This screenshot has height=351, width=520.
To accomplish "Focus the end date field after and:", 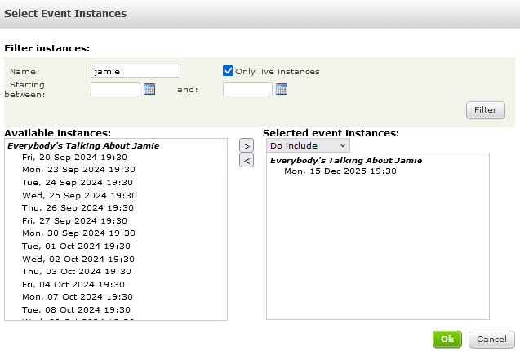I will [247, 89].
